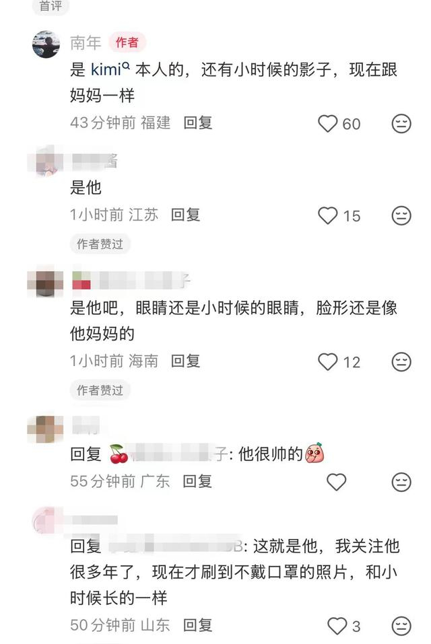Open the username 南年 profile
431x644 pixels.
(86, 42)
